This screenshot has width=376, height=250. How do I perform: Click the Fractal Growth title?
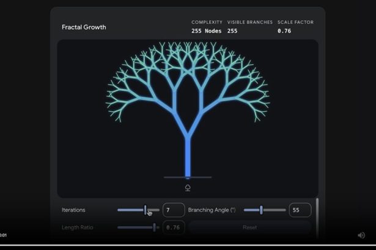(x=84, y=27)
